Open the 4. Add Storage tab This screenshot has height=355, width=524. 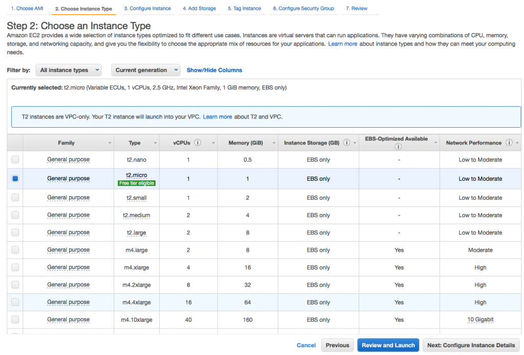point(199,8)
